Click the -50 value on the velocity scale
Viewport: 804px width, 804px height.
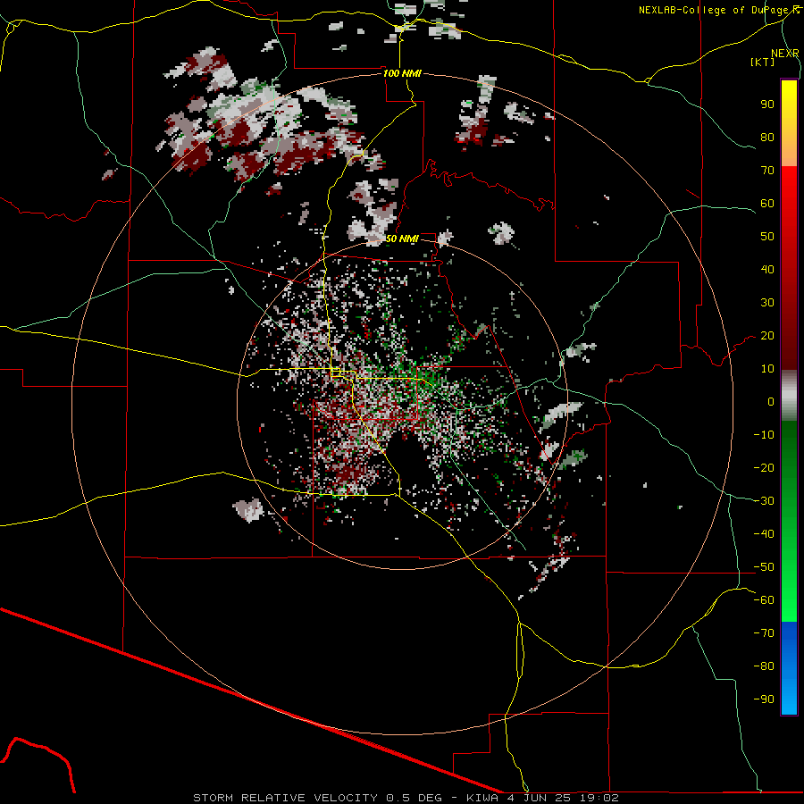(764, 567)
